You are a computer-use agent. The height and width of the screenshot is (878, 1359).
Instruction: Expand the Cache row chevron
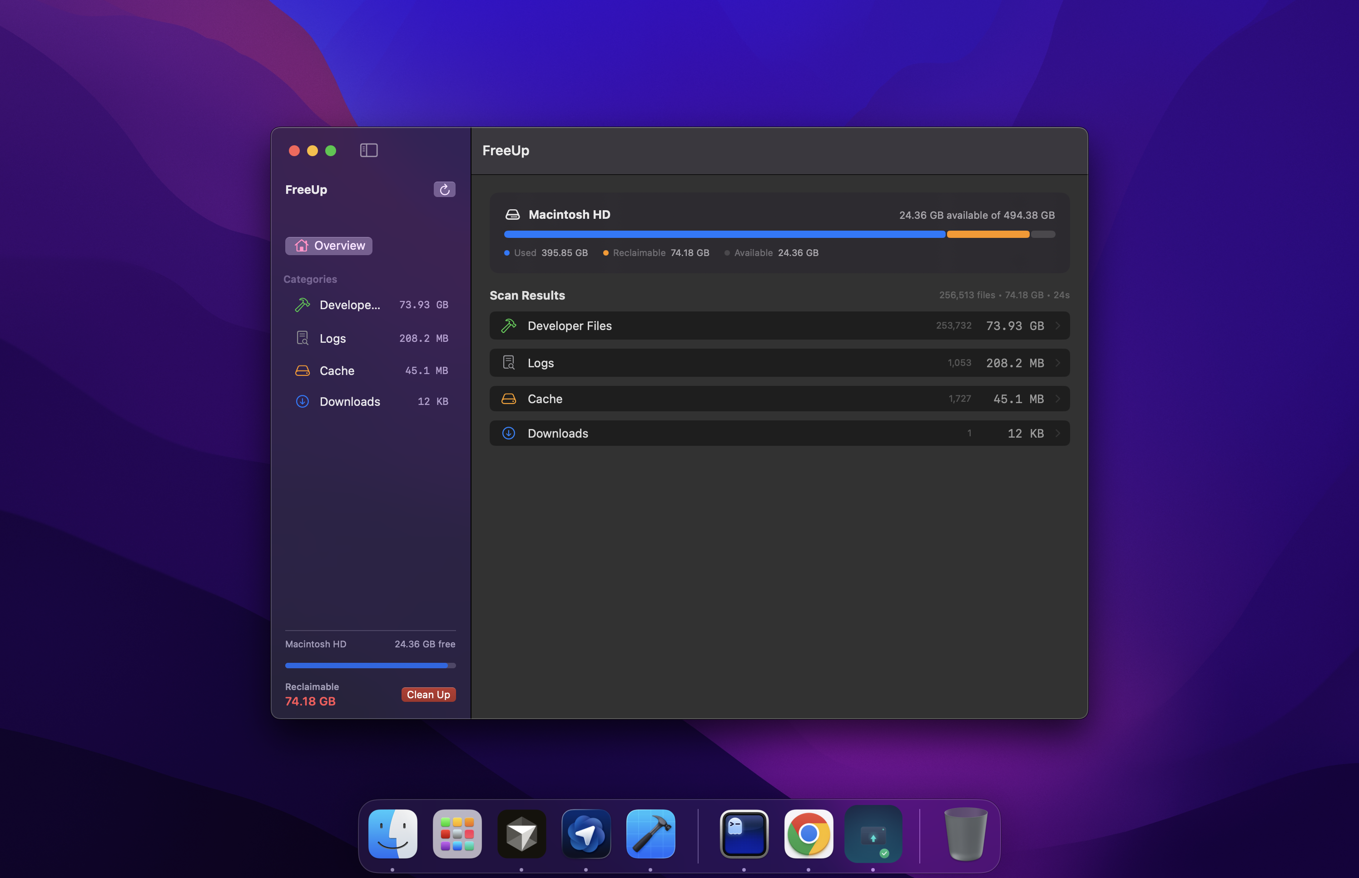coord(1058,399)
